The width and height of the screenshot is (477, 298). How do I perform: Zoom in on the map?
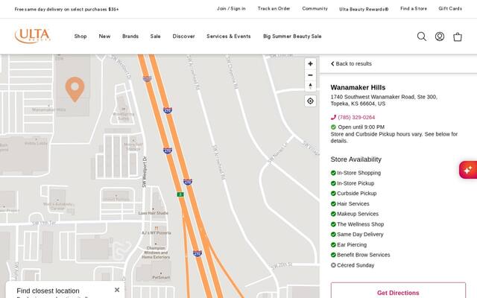point(310,64)
